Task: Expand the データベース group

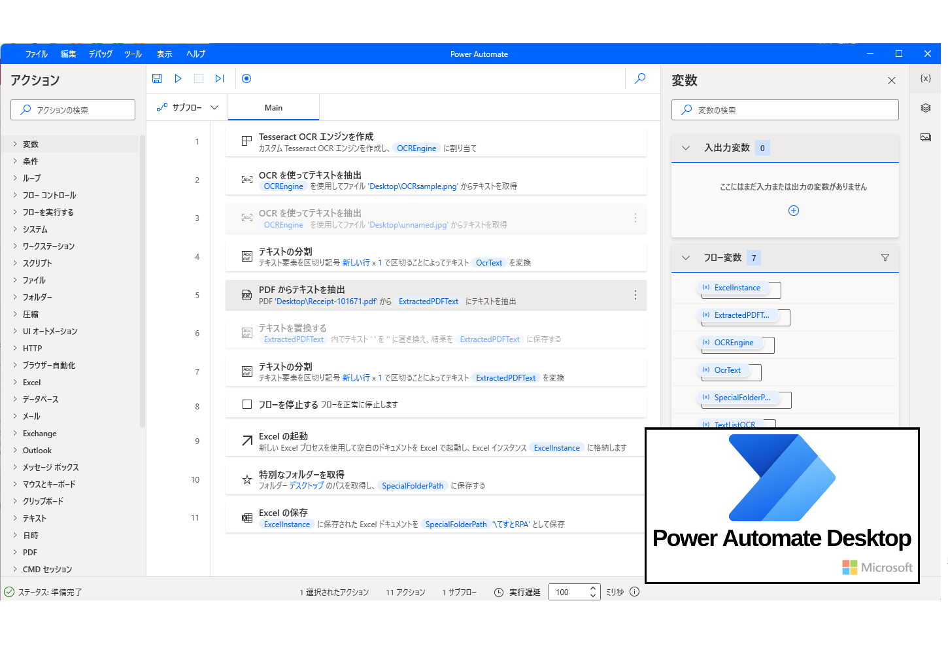Action: coord(15,399)
